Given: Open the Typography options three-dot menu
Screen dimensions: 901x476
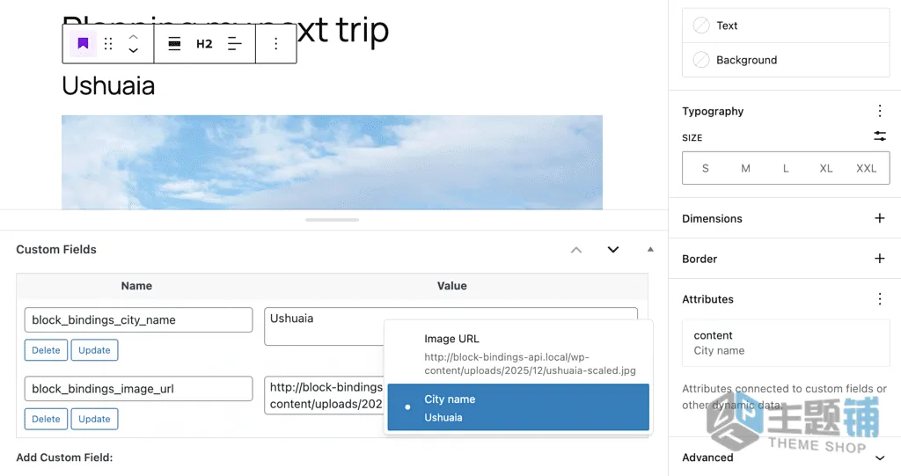Looking at the screenshot, I should (x=880, y=111).
